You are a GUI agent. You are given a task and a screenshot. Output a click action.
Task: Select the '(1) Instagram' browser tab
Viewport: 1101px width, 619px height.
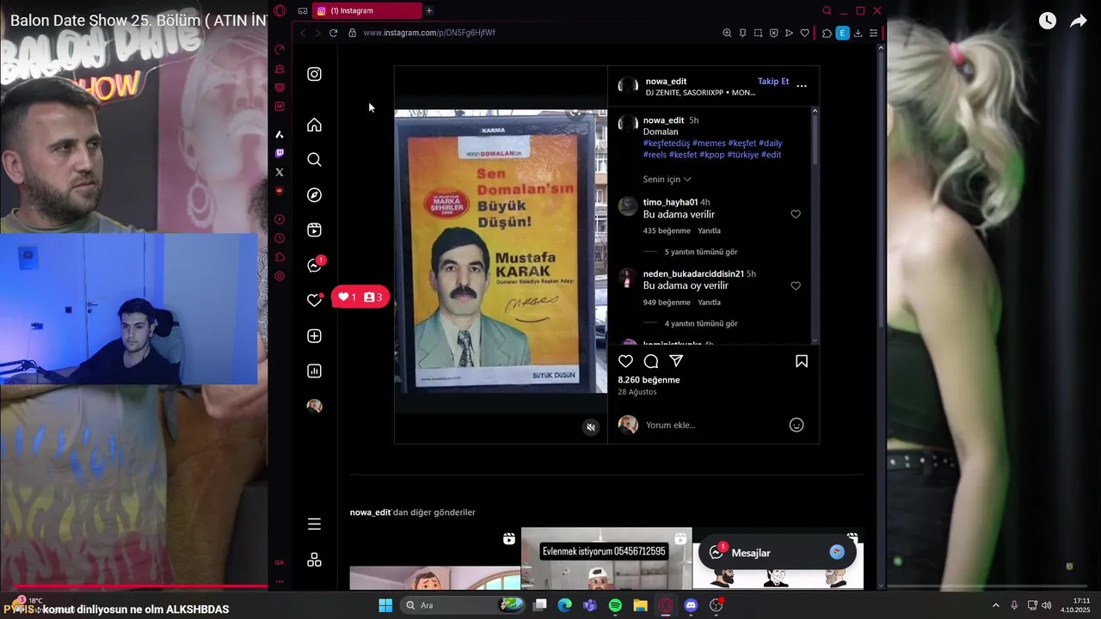point(366,10)
